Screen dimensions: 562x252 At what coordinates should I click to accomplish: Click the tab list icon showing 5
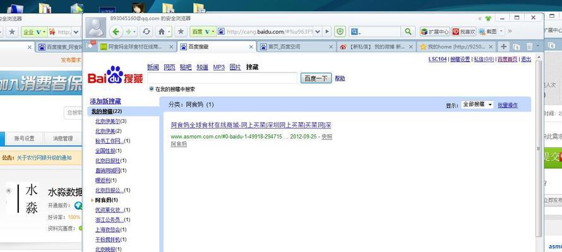click(517, 47)
